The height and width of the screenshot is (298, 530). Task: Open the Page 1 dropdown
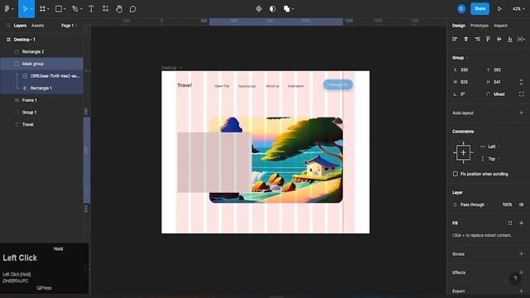coord(69,26)
